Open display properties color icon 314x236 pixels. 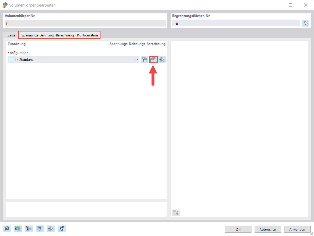pyautogui.click(x=29, y=229)
